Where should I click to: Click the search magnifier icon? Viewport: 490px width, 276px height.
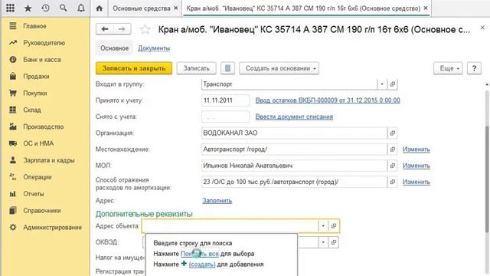click(63, 8)
